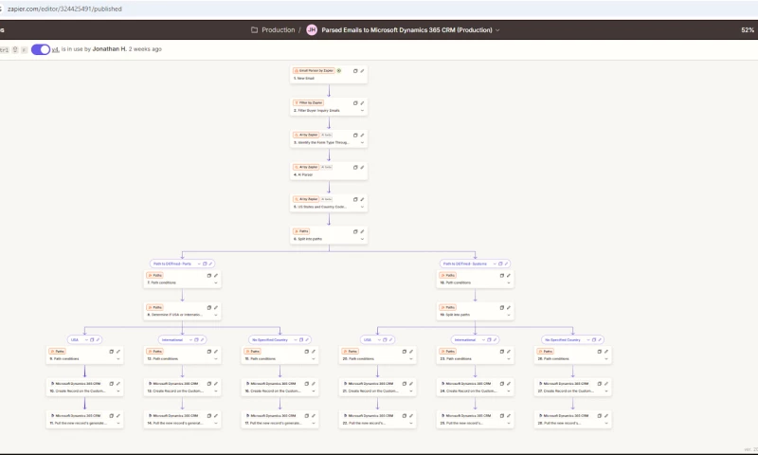This screenshot has width=758, height=455.
Task: Click the duplicate icon on step 19
Action: pos(502,307)
